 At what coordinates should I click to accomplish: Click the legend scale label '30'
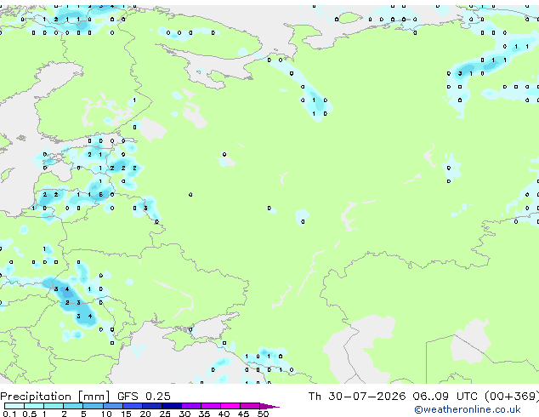[x=184, y=414]
